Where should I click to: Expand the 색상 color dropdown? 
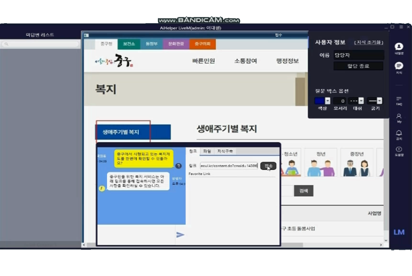pos(328,101)
